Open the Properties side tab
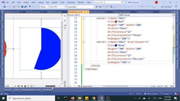Image resolution: width=180 pixels, height=101 pixels. (177, 28)
